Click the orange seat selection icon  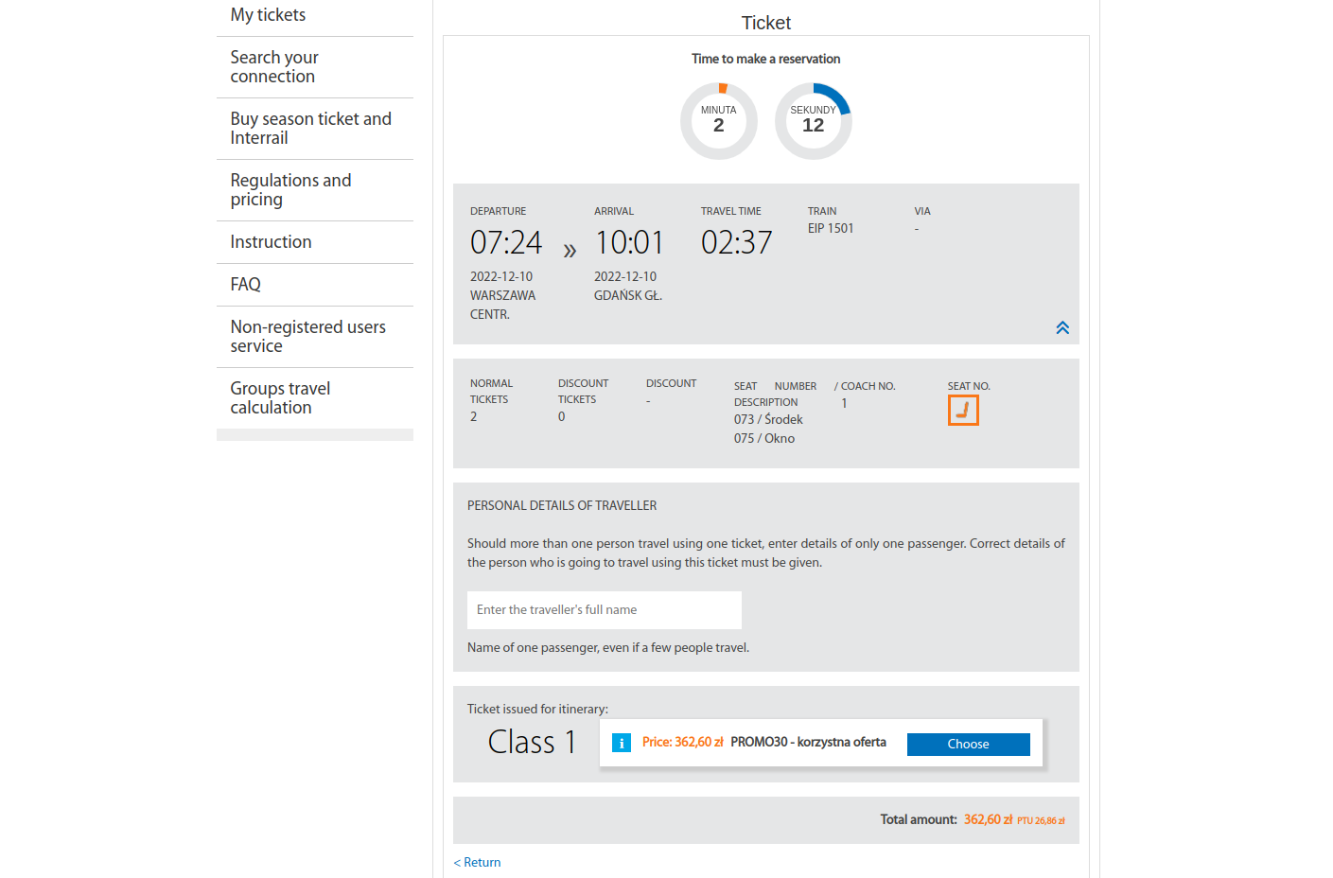click(963, 411)
